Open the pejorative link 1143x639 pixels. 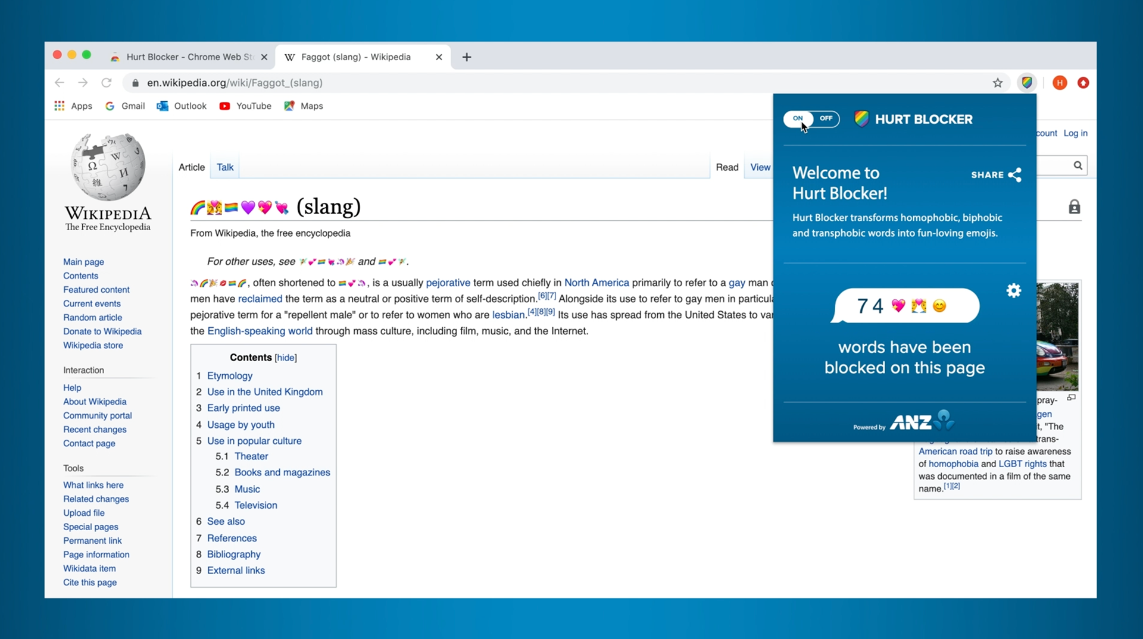448,283
